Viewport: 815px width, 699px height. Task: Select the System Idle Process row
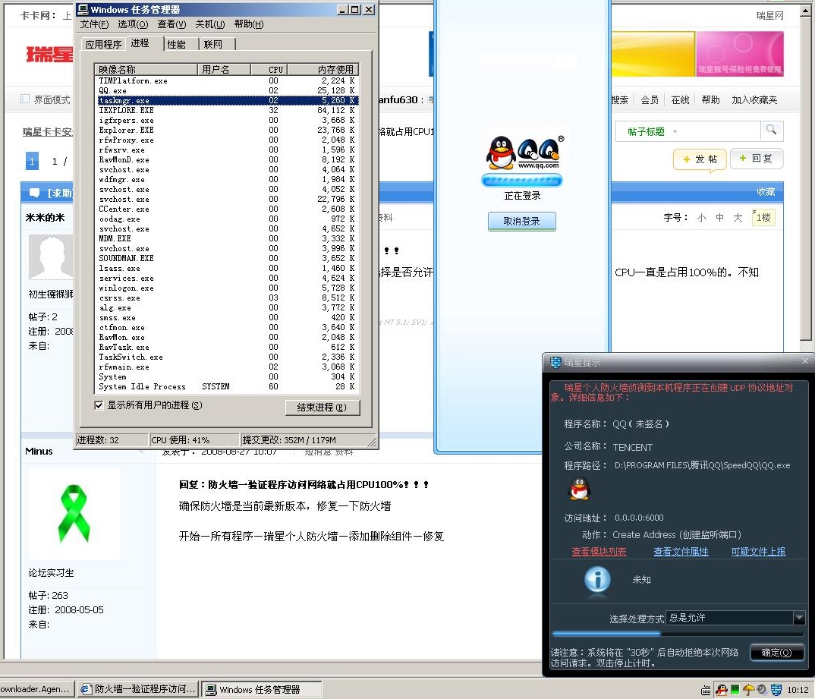pyautogui.click(x=227, y=386)
